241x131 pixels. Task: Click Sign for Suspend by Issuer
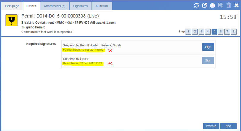(208, 60)
